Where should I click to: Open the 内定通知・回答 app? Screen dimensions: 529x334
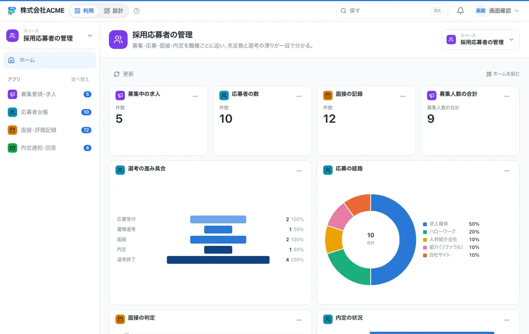click(50, 148)
